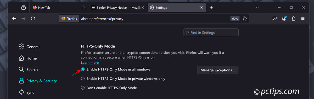Image resolution: width=314 pixels, height=99 pixels.
Task: Open the Firefox View icon in tab bar
Action: [x=24, y=8]
